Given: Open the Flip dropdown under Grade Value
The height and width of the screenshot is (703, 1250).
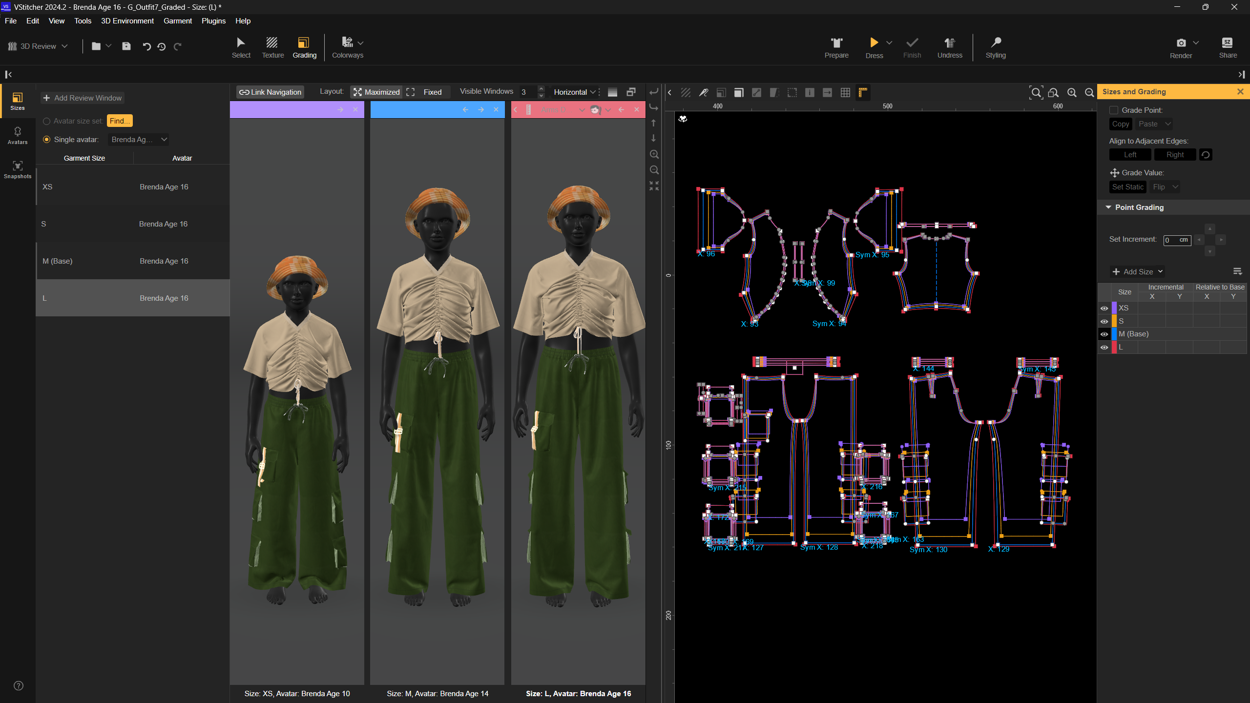Looking at the screenshot, I should click(x=1164, y=186).
